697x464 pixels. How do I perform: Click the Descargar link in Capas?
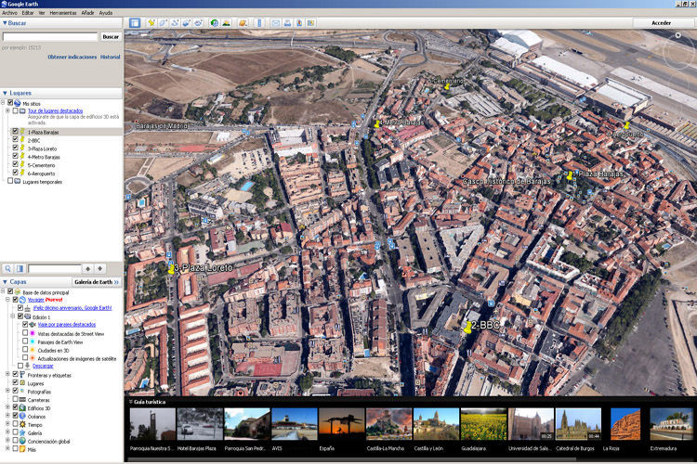point(43,367)
